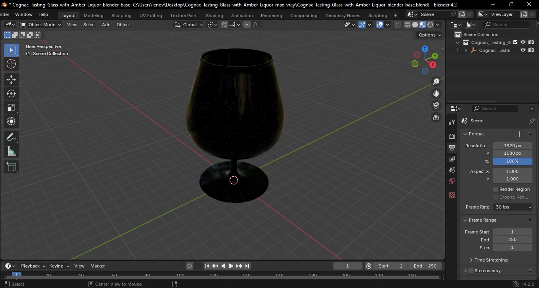Collapse the Cognac_Tasting_G collection
The width and height of the screenshot is (539, 288).
pyautogui.click(x=458, y=43)
